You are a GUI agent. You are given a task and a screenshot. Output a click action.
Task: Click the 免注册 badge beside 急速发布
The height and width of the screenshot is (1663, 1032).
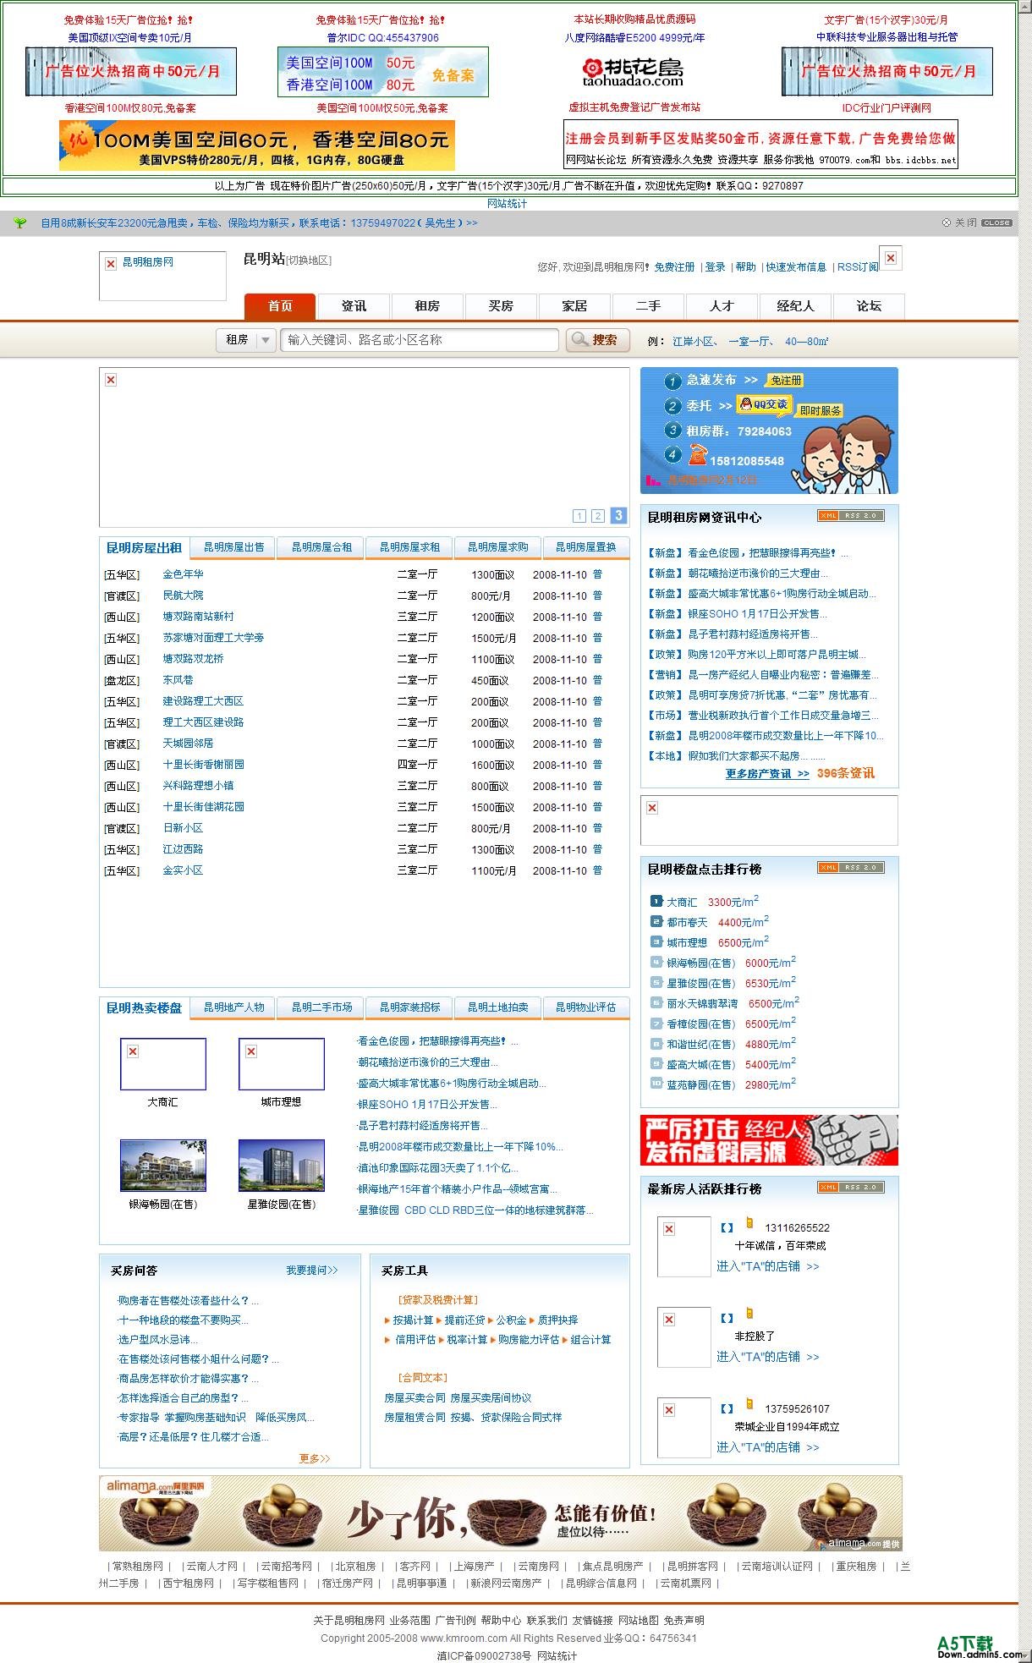click(785, 381)
